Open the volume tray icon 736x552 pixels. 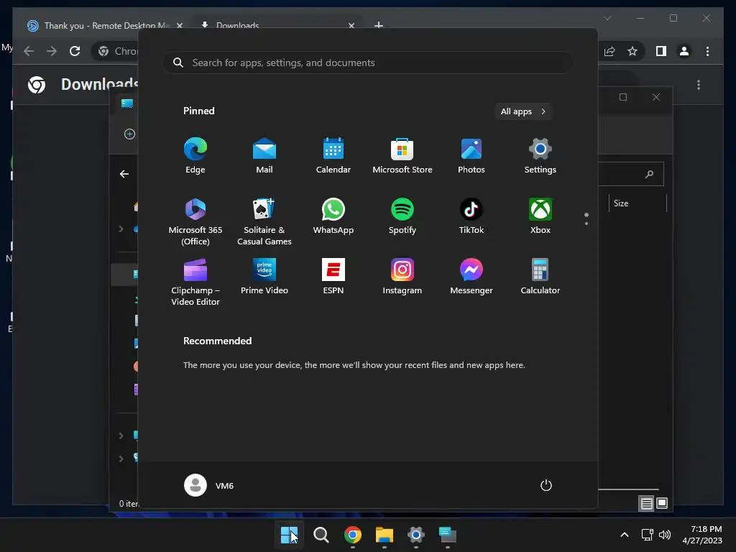click(665, 535)
